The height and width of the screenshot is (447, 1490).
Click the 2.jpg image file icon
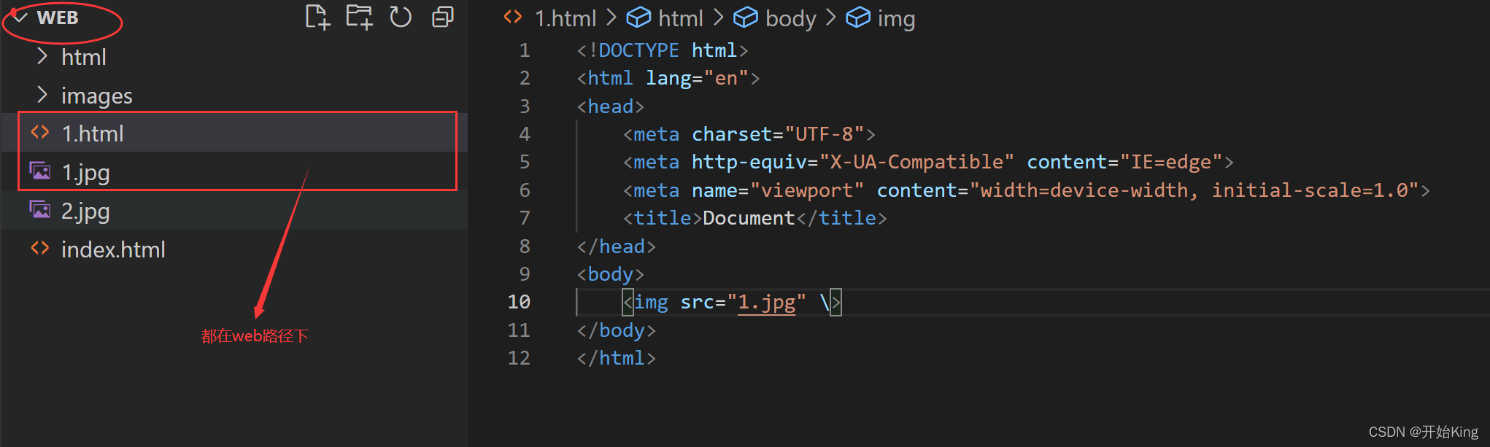pyautogui.click(x=40, y=210)
